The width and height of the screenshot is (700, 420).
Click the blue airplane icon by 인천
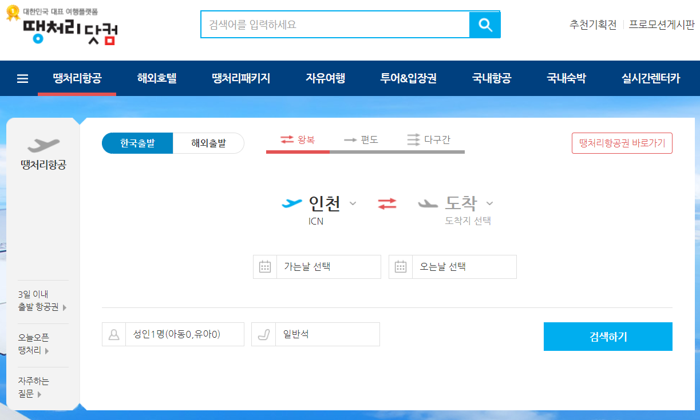(292, 203)
